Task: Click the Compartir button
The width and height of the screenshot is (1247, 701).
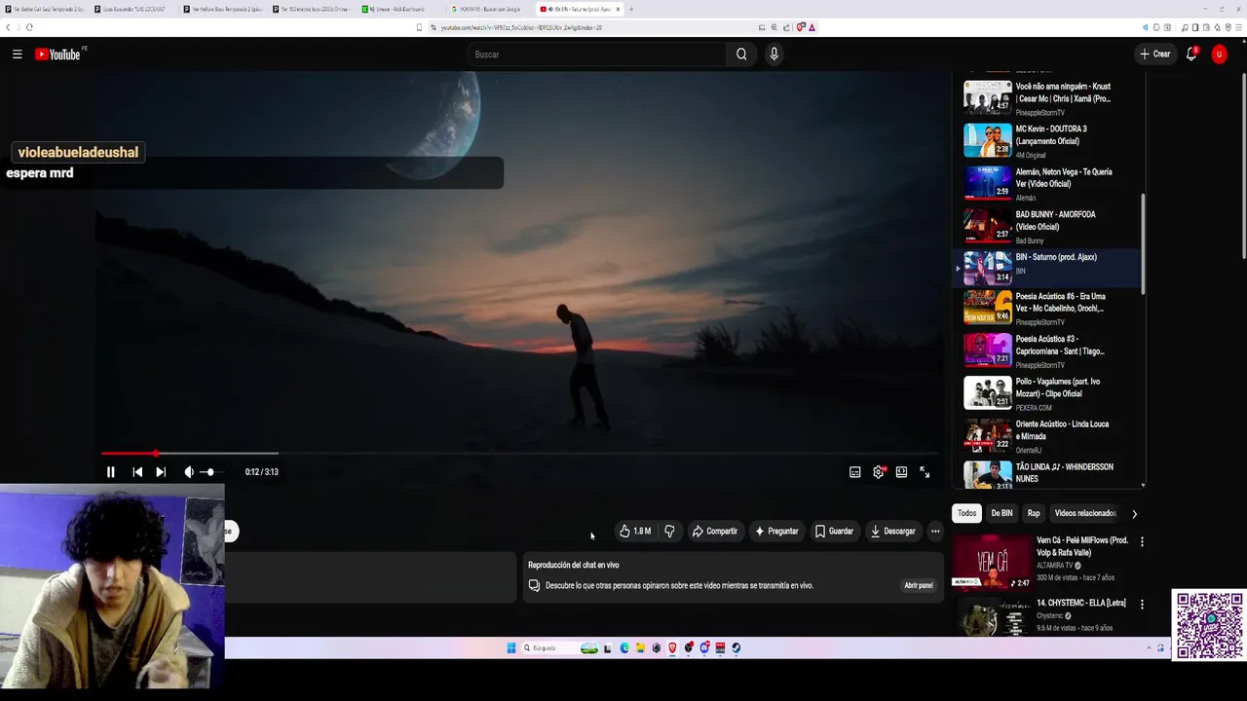Action: click(x=714, y=532)
